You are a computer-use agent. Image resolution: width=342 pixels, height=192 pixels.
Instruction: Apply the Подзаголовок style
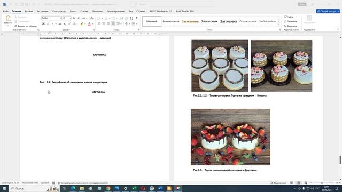coord(248,21)
